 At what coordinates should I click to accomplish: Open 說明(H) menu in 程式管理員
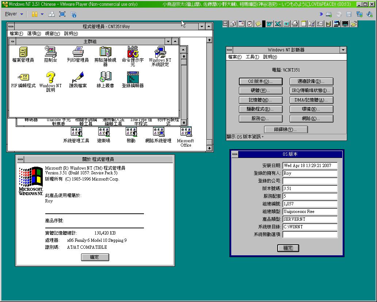click(x=71, y=33)
